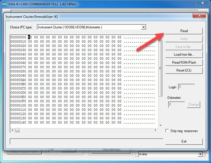211x163 pixels.
Task: Select hex row address 000000D0
Action: (x=18, y=93)
